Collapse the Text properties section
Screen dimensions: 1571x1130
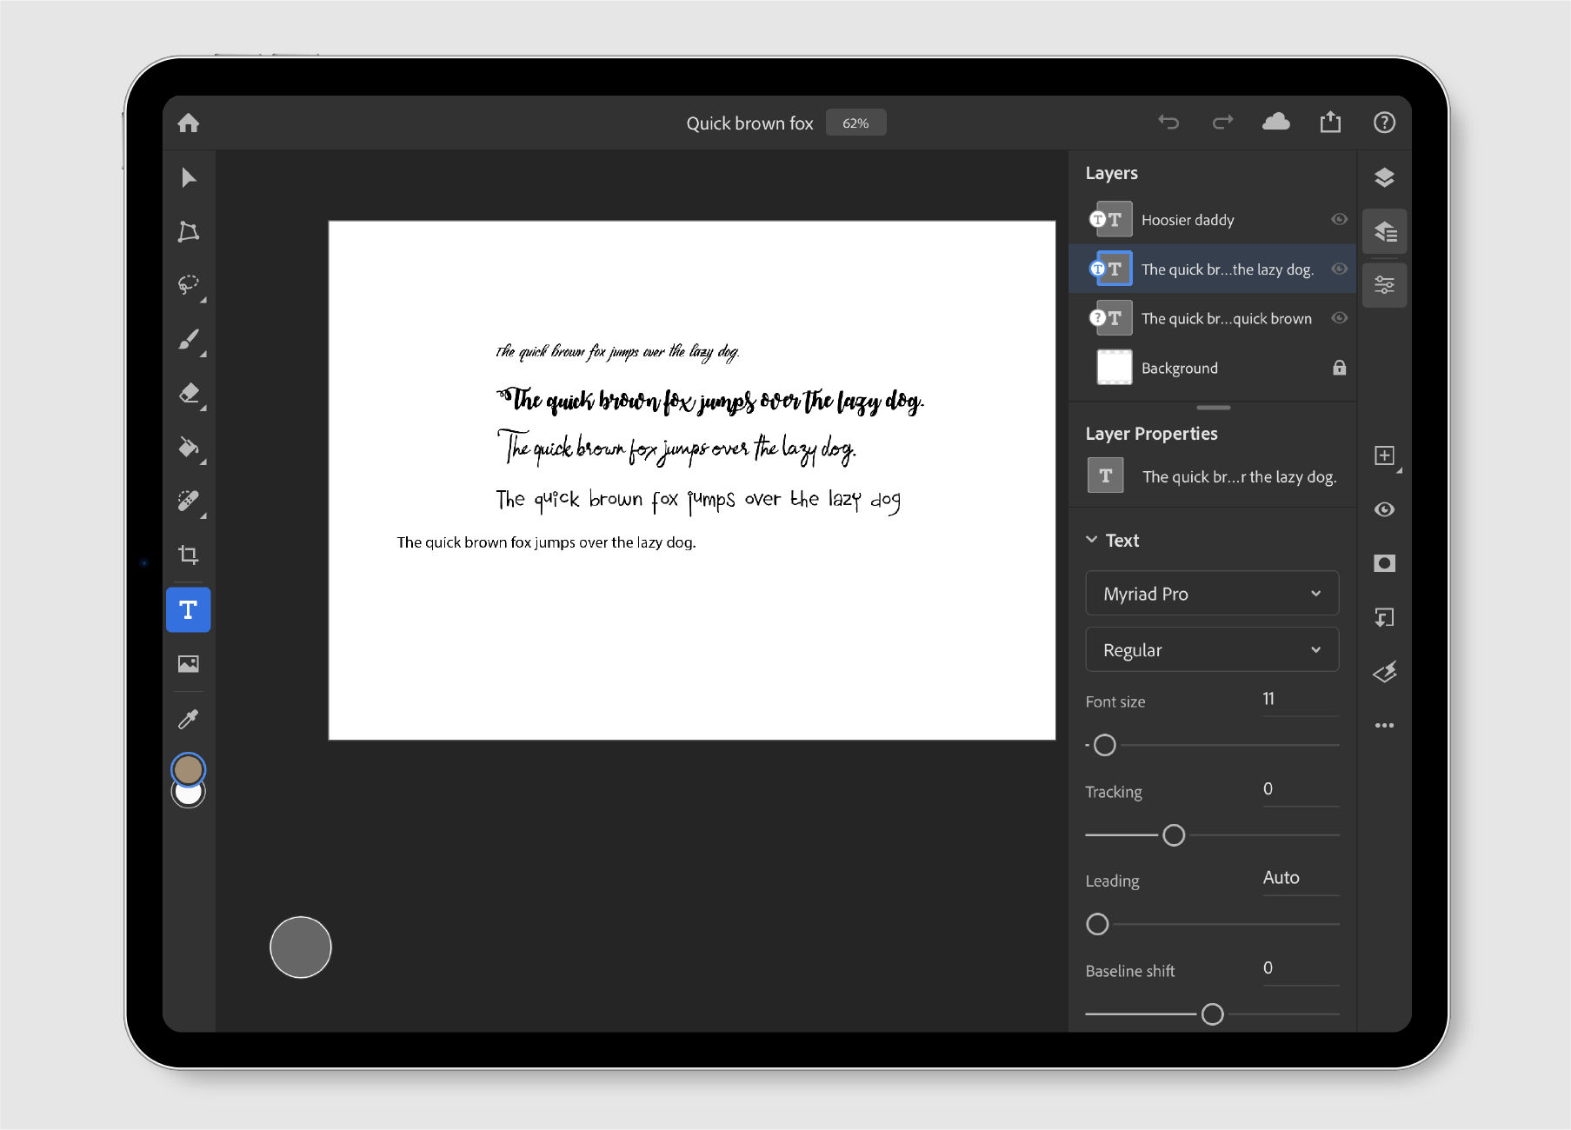[x=1093, y=539]
